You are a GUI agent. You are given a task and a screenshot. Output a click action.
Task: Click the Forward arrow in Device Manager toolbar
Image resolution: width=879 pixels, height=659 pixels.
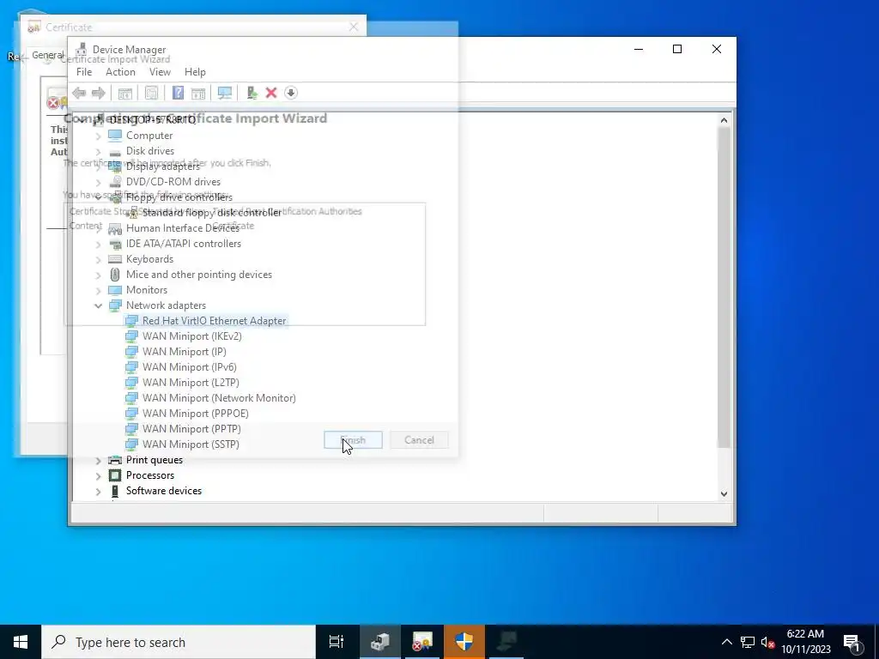click(x=98, y=93)
